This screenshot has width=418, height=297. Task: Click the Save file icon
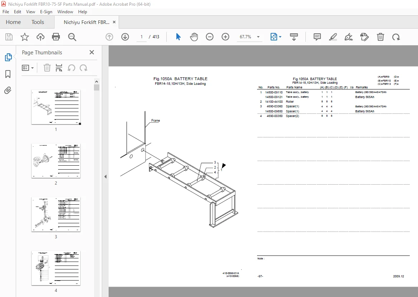[x=9, y=37]
